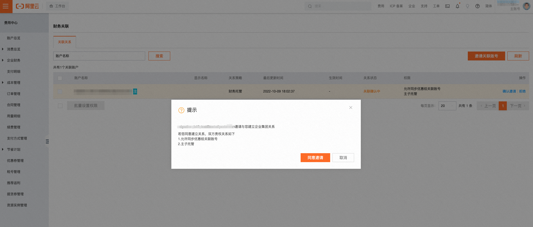This screenshot has height=227, width=533.
Task: Open the hamburger main menu
Action: click(x=6, y=6)
